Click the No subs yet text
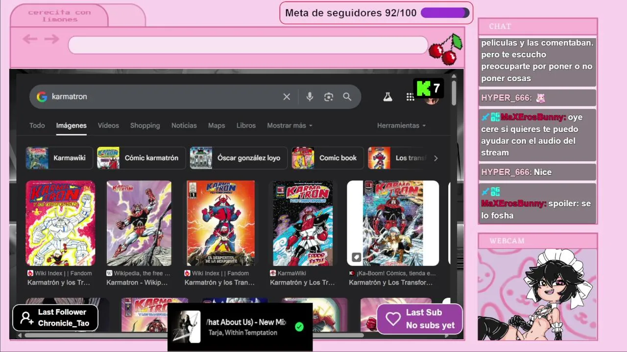This screenshot has width=627, height=352. (430, 325)
